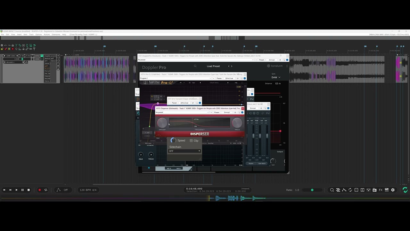Viewport: 410px width, 231px height.
Task: Click the project settings gear in main toolbar
Action: pyautogui.click(x=2, y=45)
